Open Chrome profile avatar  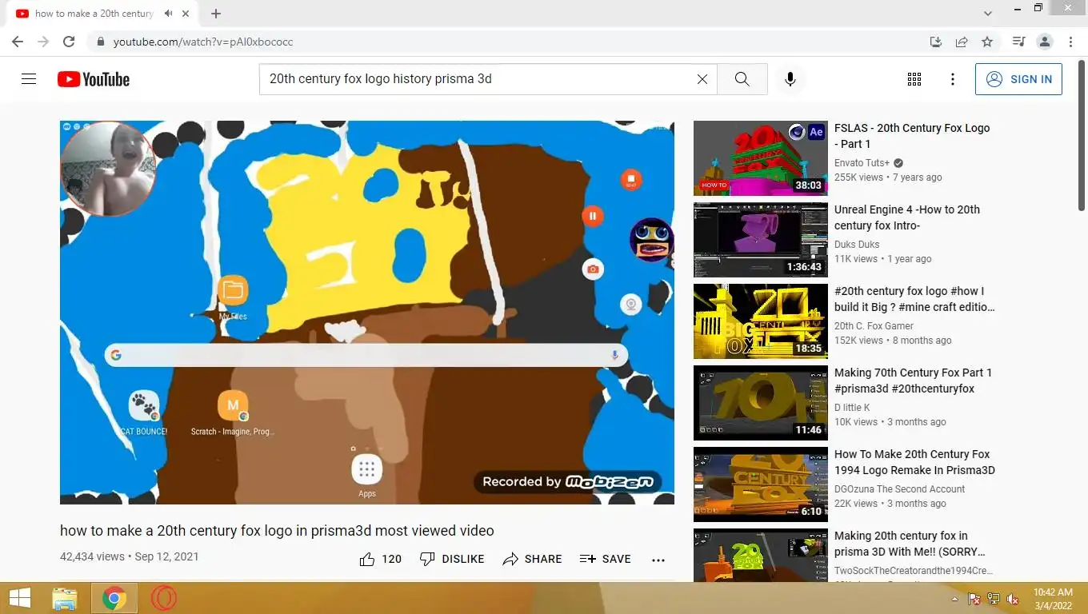tap(1044, 42)
